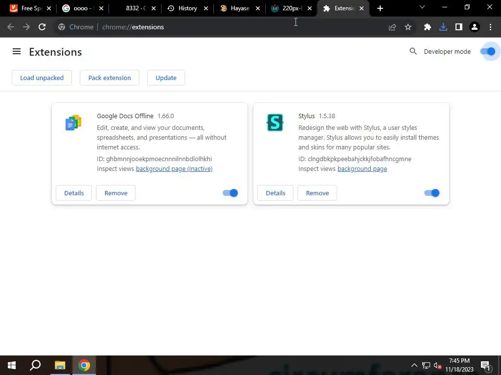The width and height of the screenshot is (501, 375).
Task: Go back with browser back arrow
Action: (11, 27)
